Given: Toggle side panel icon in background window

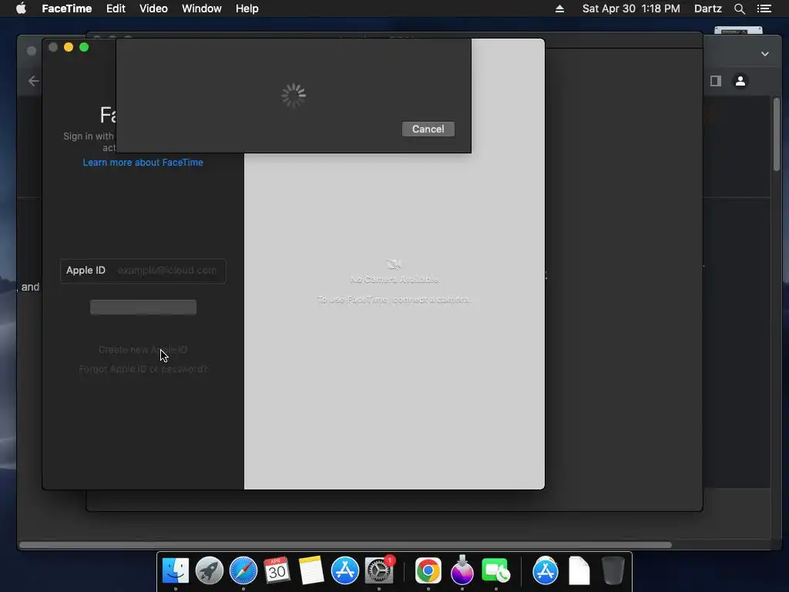Looking at the screenshot, I should (x=716, y=80).
